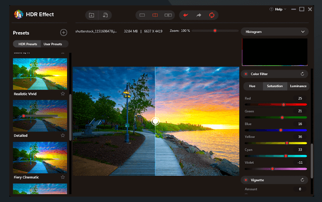Click the Red saturation slider
This screenshot has width=322, height=202.
point(276,105)
